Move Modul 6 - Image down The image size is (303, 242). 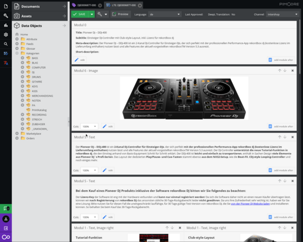tap(285, 70)
